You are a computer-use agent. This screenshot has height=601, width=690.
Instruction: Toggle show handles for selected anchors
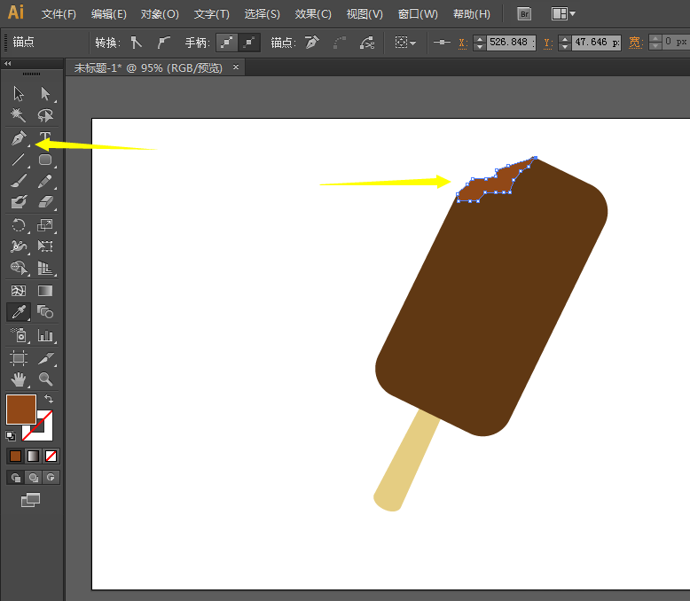[228, 42]
